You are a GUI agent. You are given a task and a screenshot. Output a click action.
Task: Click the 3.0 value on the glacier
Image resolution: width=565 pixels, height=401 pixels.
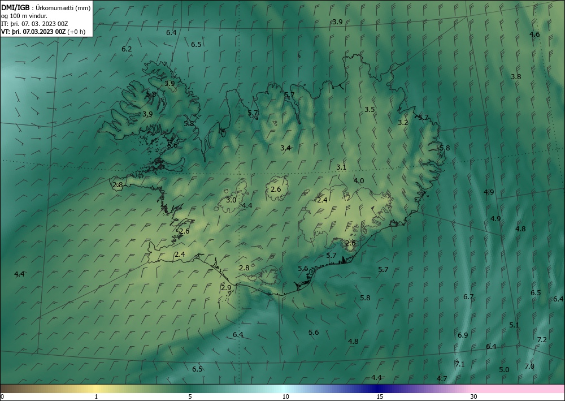[x=231, y=200]
